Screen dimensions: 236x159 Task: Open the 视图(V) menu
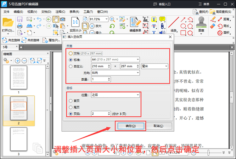point(32,12)
